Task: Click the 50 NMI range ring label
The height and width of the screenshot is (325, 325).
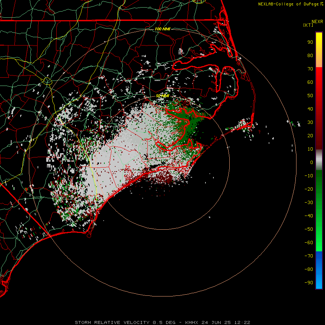Action: [x=162, y=96]
